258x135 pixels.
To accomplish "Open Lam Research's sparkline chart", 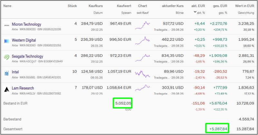I will pos(143,88).
